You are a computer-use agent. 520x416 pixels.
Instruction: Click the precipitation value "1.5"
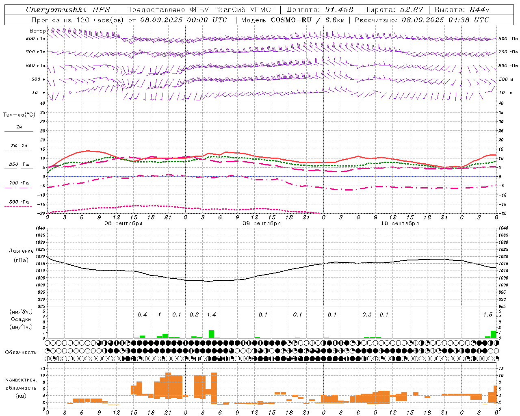tap(487, 314)
